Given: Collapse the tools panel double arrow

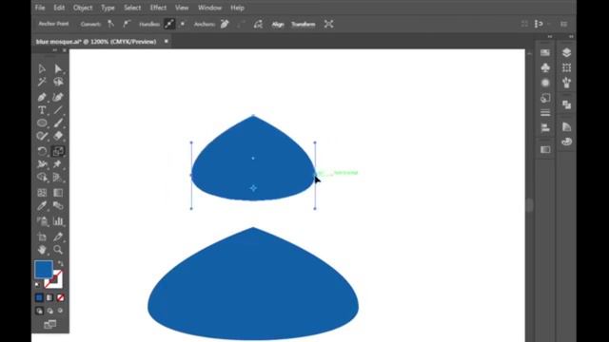Looking at the screenshot, I should [54, 50].
